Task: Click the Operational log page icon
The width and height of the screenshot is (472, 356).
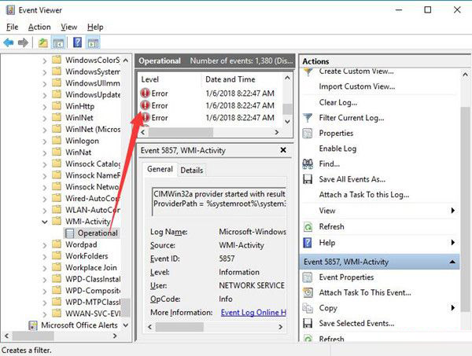Action: point(69,233)
